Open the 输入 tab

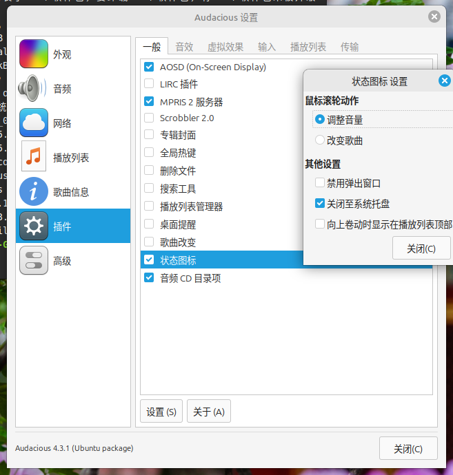267,47
